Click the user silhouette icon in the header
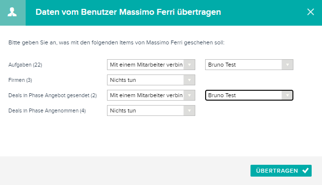 coord(12,12)
